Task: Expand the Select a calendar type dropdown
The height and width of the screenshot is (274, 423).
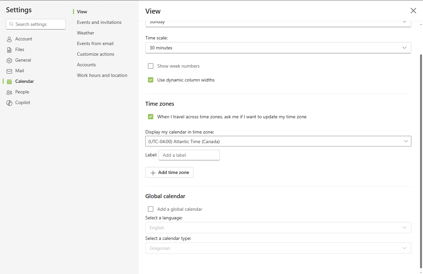Action: tap(278, 248)
